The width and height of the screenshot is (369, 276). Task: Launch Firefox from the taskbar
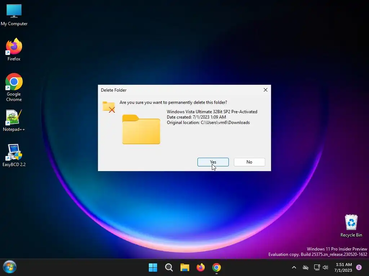tap(200, 267)
